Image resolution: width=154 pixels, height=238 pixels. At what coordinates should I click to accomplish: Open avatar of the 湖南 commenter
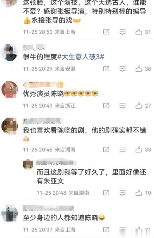(10, 126)
